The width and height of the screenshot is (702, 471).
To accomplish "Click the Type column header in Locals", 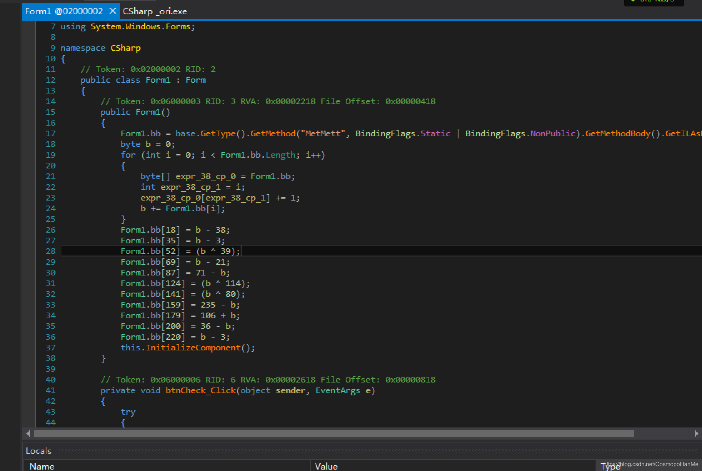I will click(x=611, y=467).
